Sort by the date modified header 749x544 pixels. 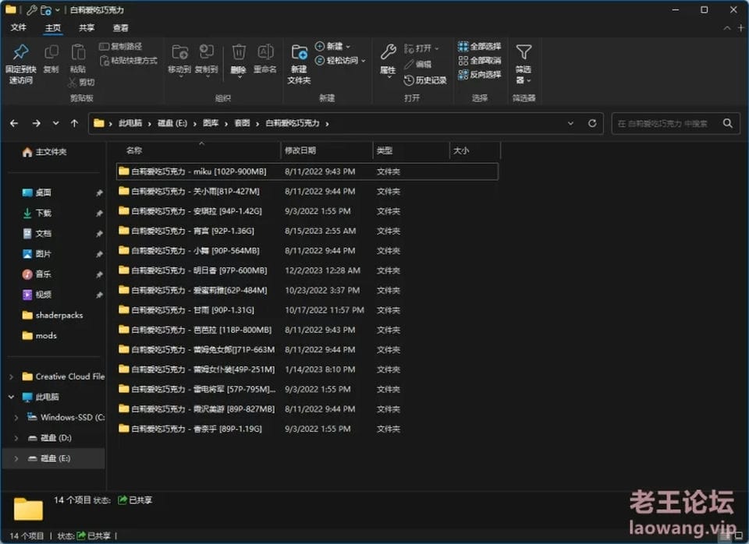326,150
